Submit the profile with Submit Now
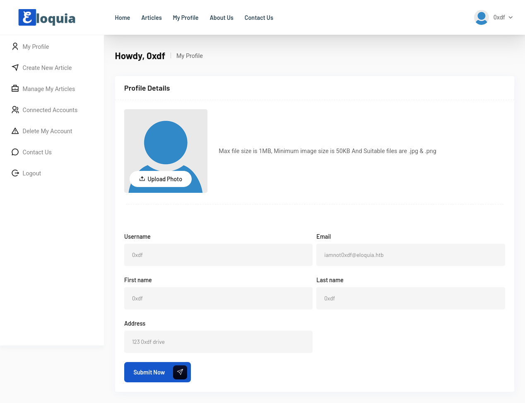The image size is (525, 403). [157, 372]
